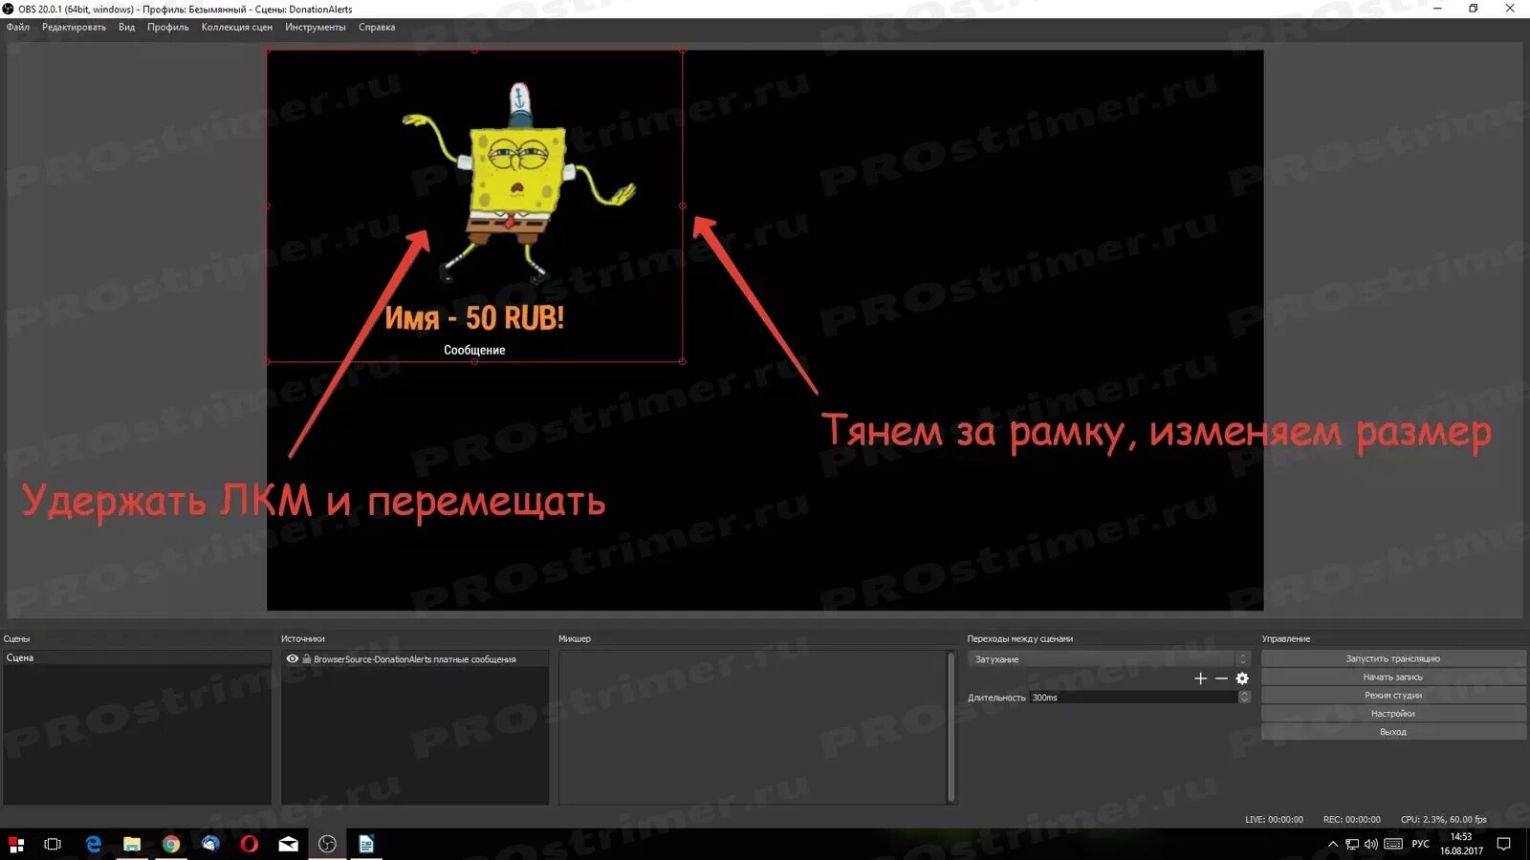Add a new scene transition with plus
This screenshot has height=860, width=1530.
coord(1200,678)
